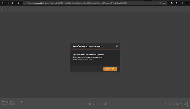Add this page to favorites with the star
Screen dimensions: 190x109
pos(164,3)
